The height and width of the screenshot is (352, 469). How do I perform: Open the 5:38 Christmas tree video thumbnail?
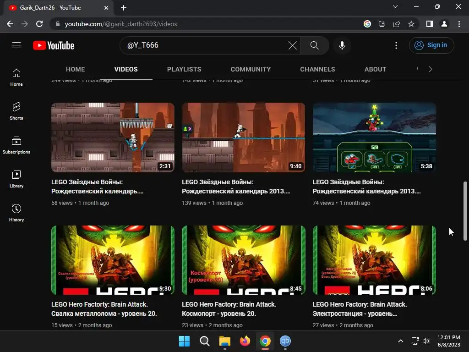(x=374, y=137)
